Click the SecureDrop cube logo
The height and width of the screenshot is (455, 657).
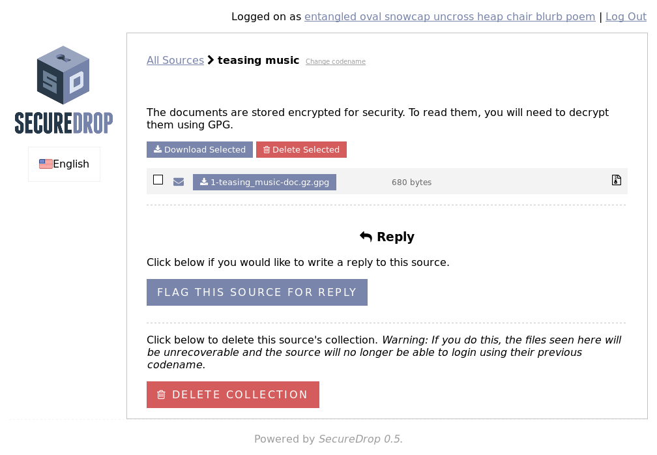click(63, 75)
